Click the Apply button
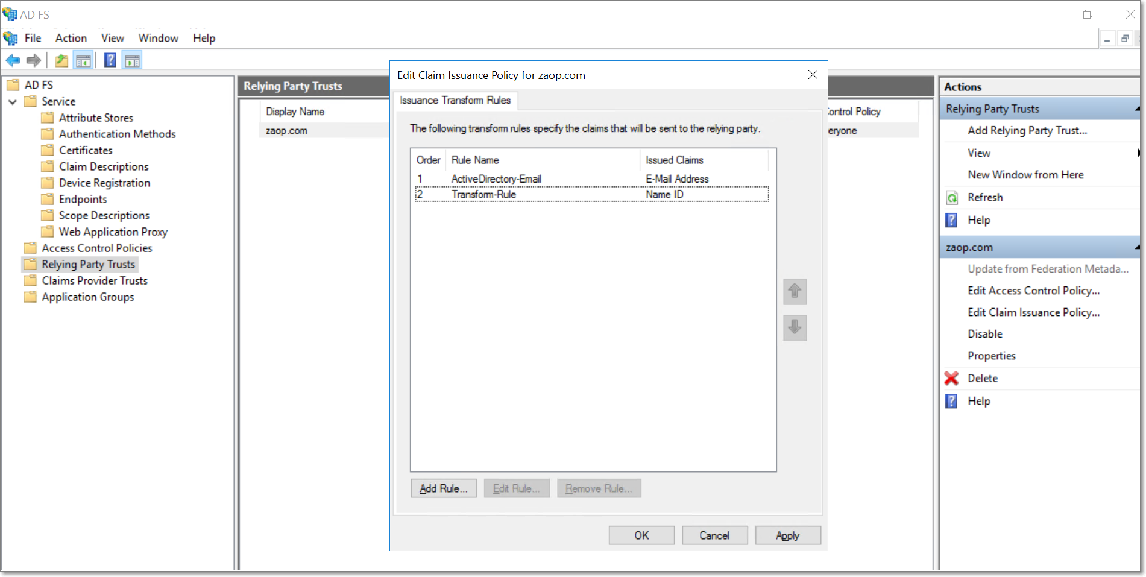This screenshot has width=1146, height=577. click(x=788, y=535)
